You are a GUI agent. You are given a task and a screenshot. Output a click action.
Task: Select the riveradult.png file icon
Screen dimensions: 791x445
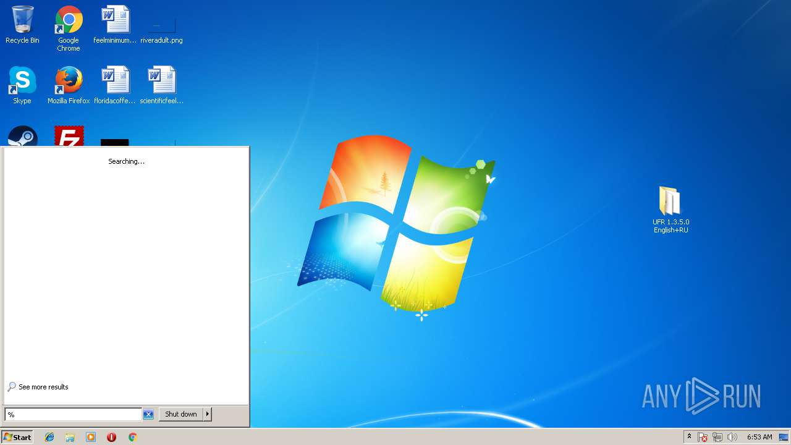161,29
